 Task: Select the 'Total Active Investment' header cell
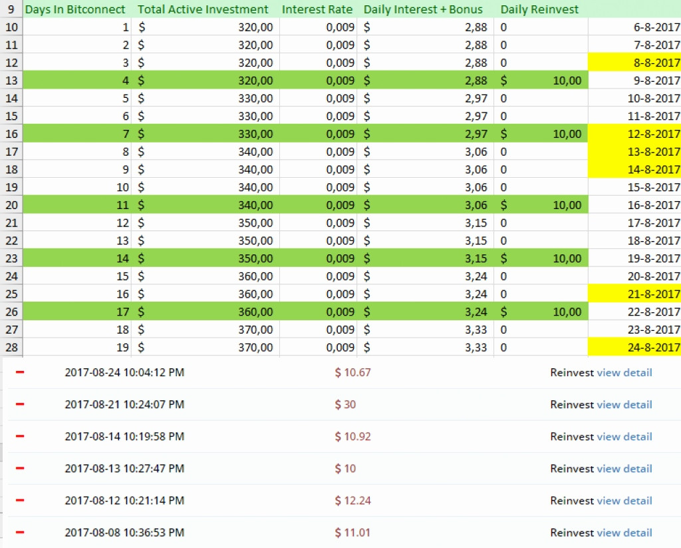click(x=205, y=9)
